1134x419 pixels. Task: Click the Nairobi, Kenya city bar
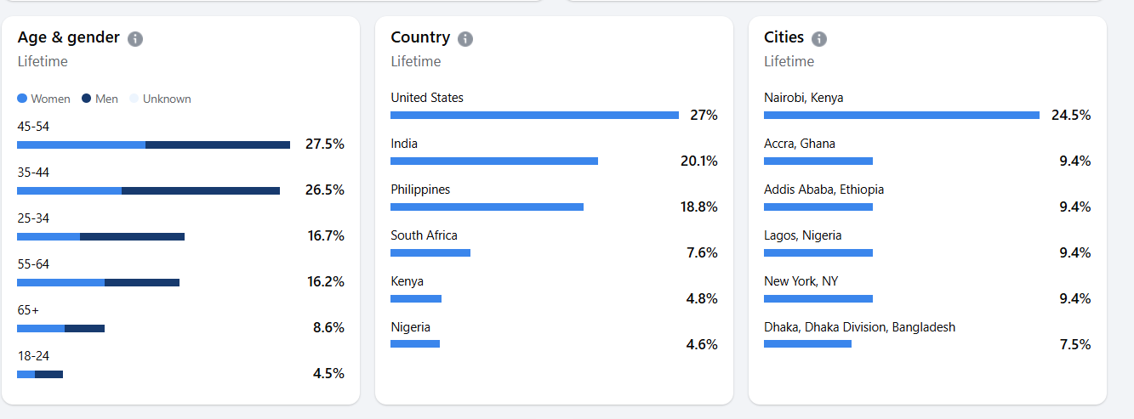[902, 115]
